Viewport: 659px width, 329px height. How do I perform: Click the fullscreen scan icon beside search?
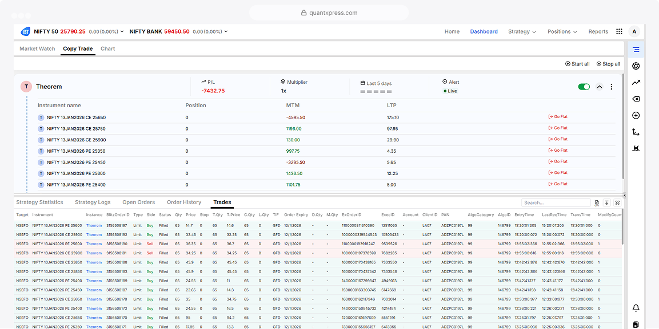click(617, 203)
